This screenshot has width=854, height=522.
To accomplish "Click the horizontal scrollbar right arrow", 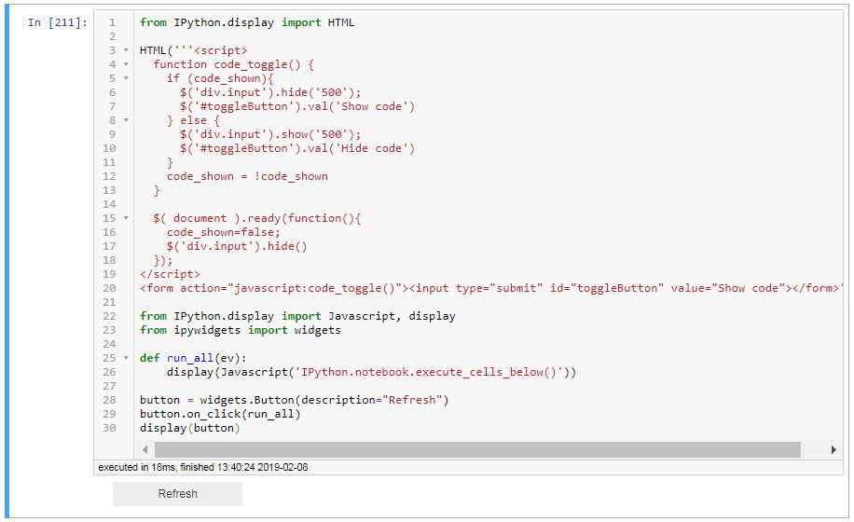I will [x=833, y=449].
